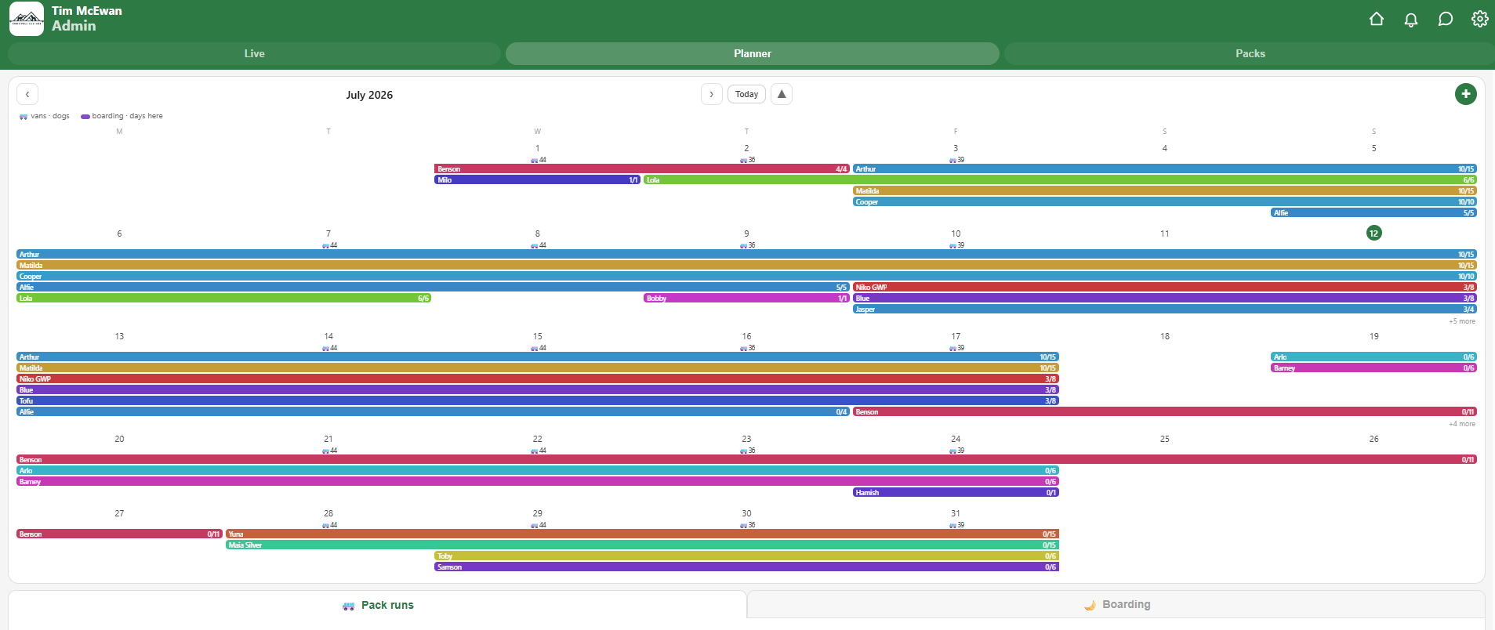Open the settings gear icon
Image resolution: width=1495 pixels, height=630 pixels.
click(1479, 19)
